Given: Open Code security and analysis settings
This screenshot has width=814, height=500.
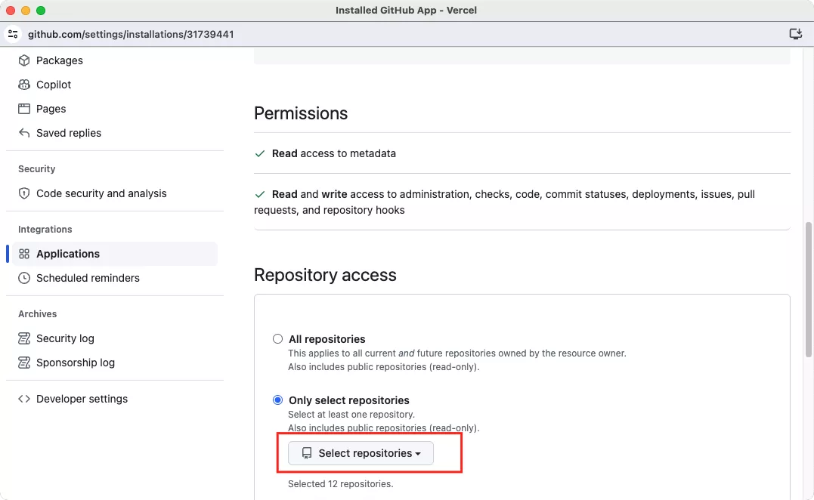Looking at the screenshot, I should [101, 193].
